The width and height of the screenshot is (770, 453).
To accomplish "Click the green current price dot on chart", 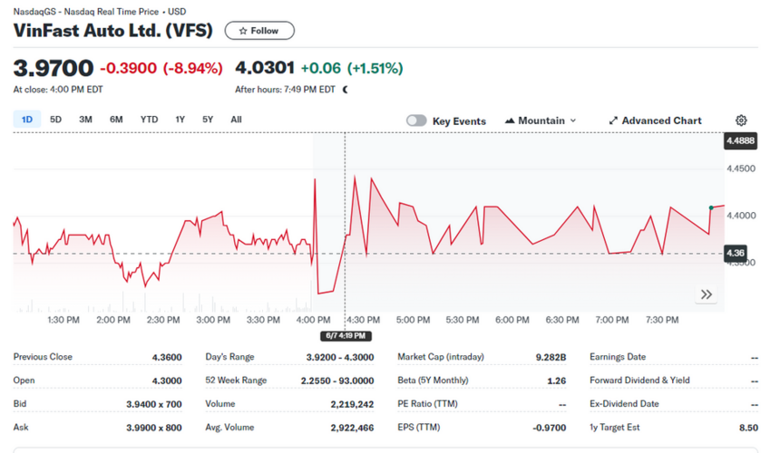I will tap(711, 208).
